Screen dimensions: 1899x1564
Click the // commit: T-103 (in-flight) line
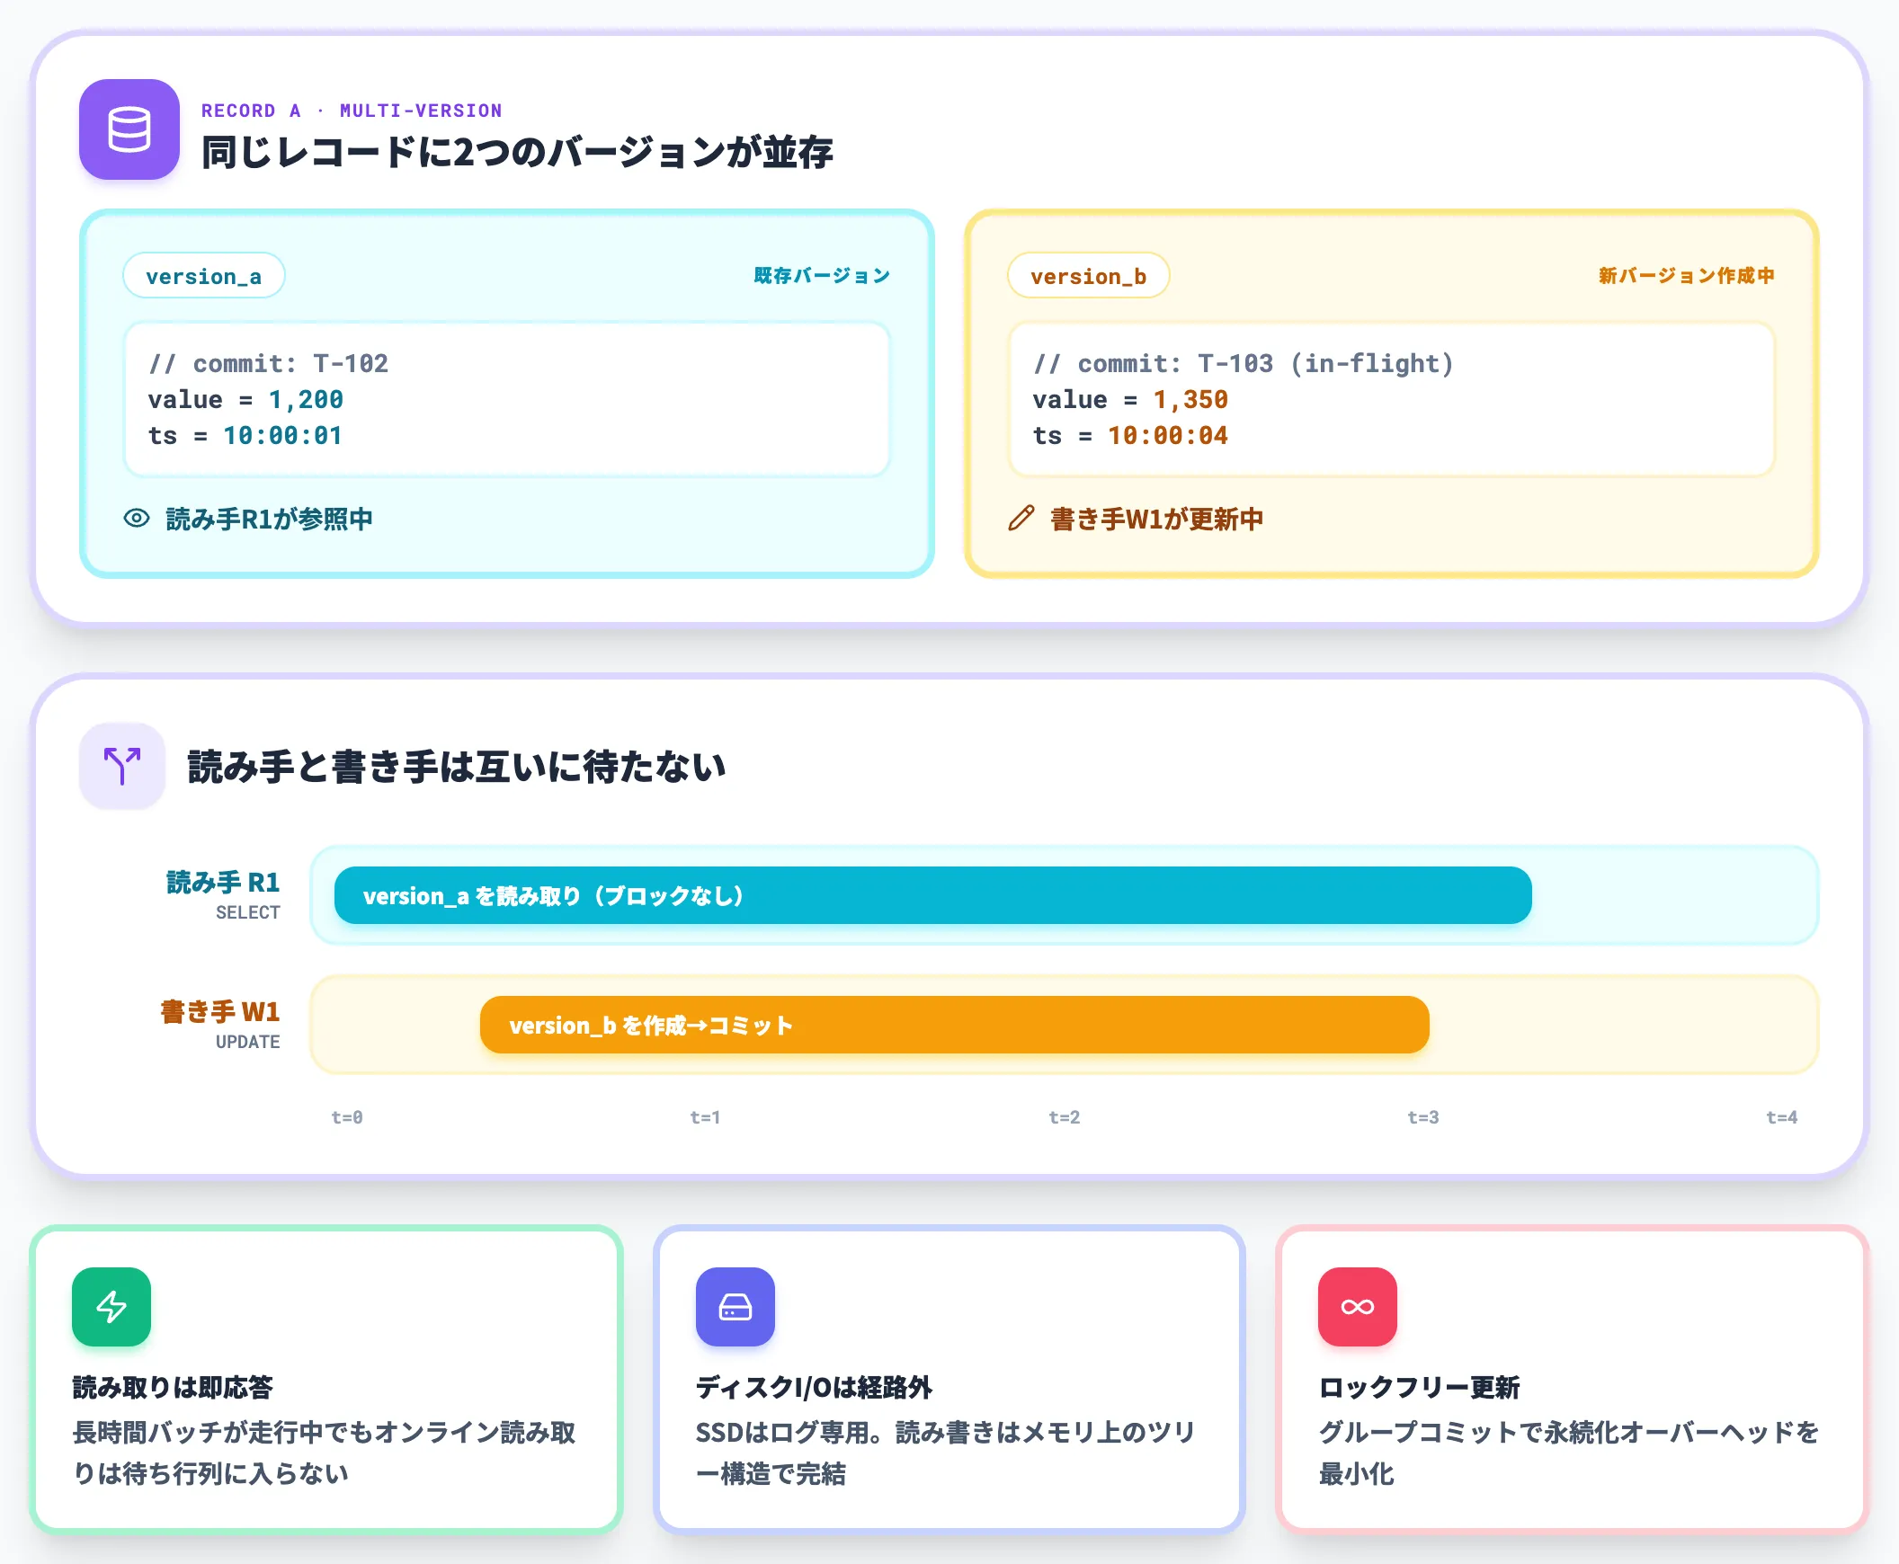click(x=1244, y=363)
